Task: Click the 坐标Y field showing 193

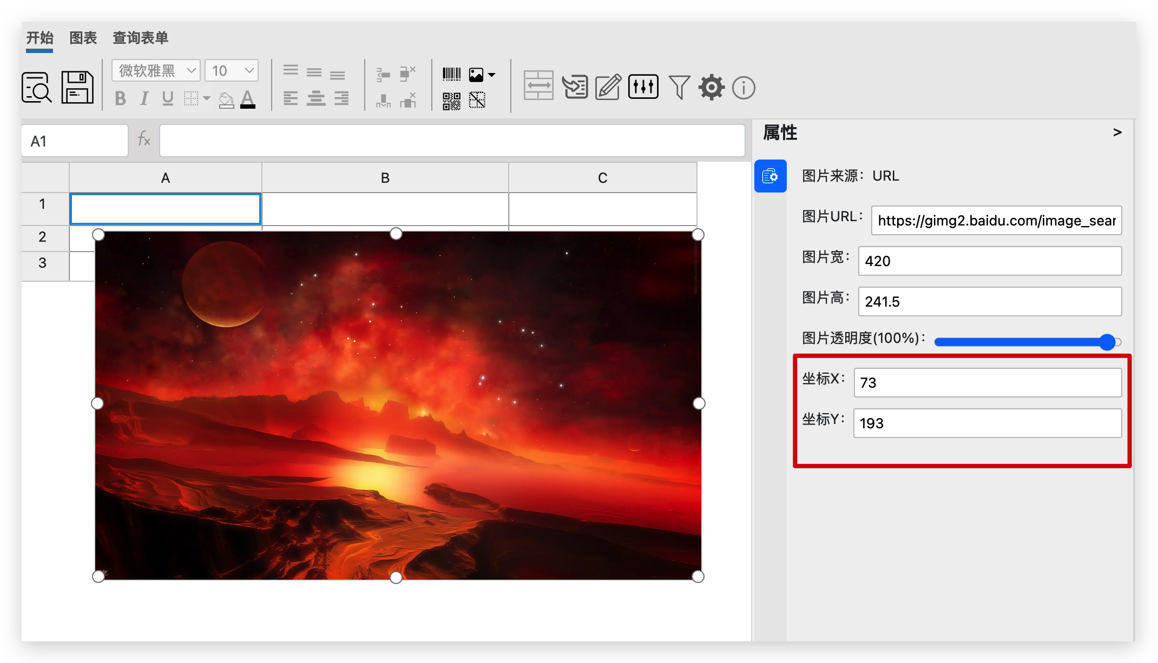Action: [988, 423]
